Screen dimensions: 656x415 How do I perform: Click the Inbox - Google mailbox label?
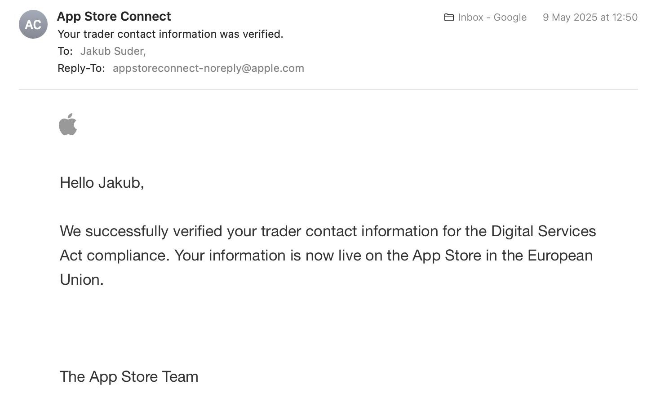[492, 18]
